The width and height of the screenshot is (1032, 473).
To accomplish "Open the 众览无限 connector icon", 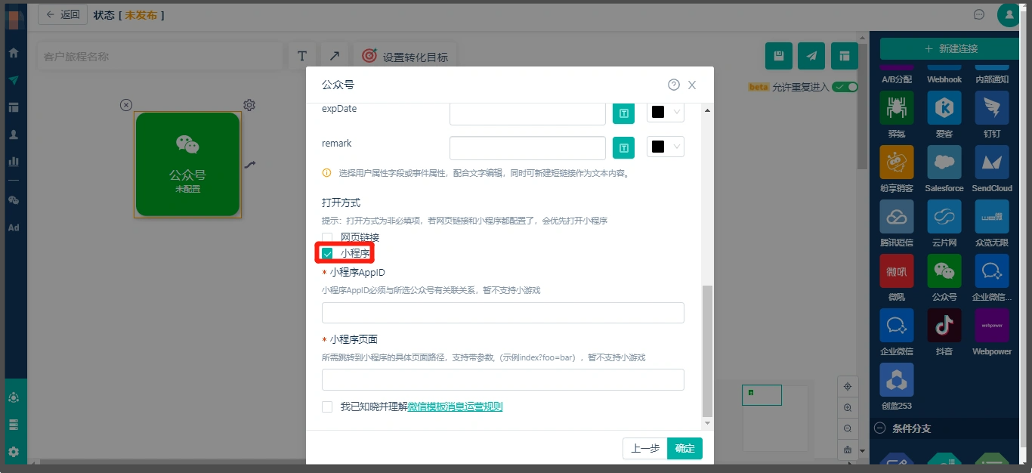I will [x=992, y=217].
